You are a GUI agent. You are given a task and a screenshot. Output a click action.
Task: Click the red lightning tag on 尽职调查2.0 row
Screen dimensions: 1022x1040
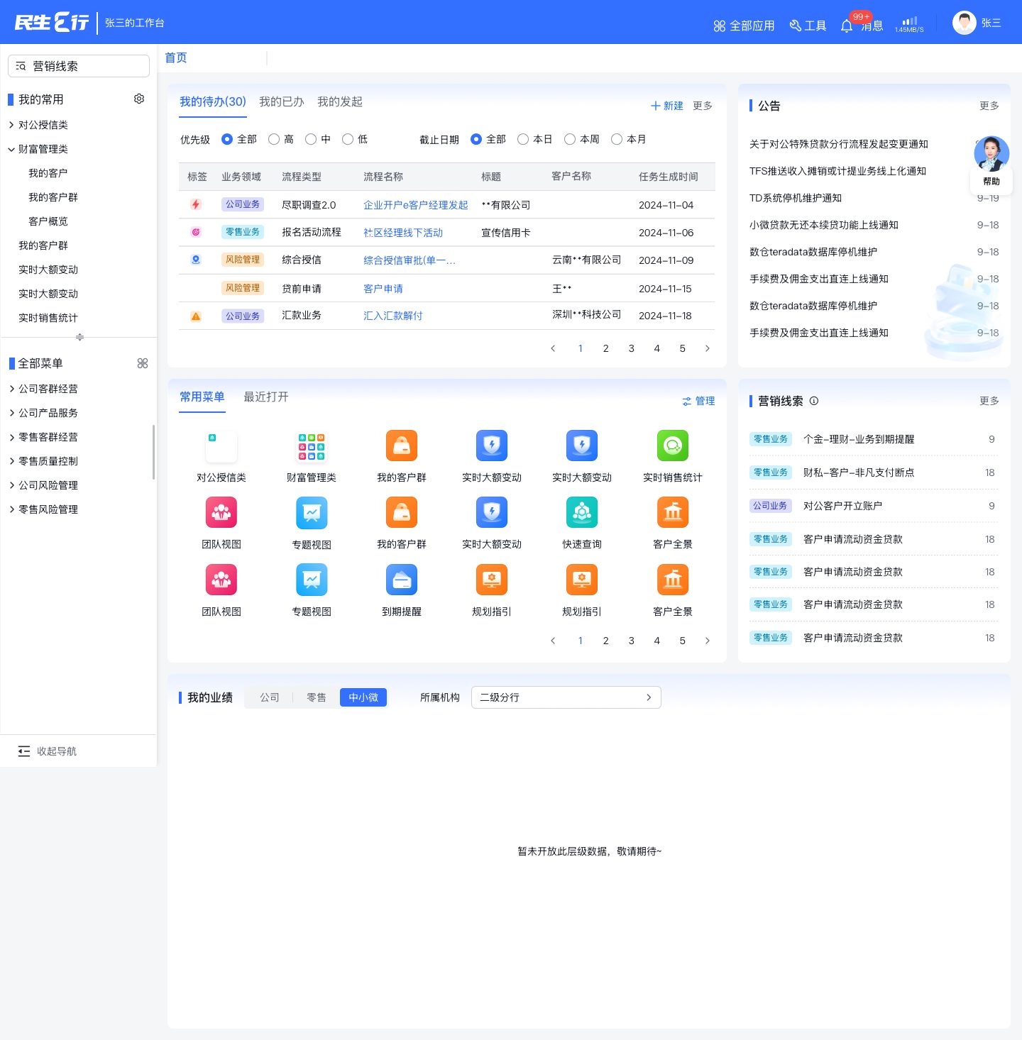[196, 204]
